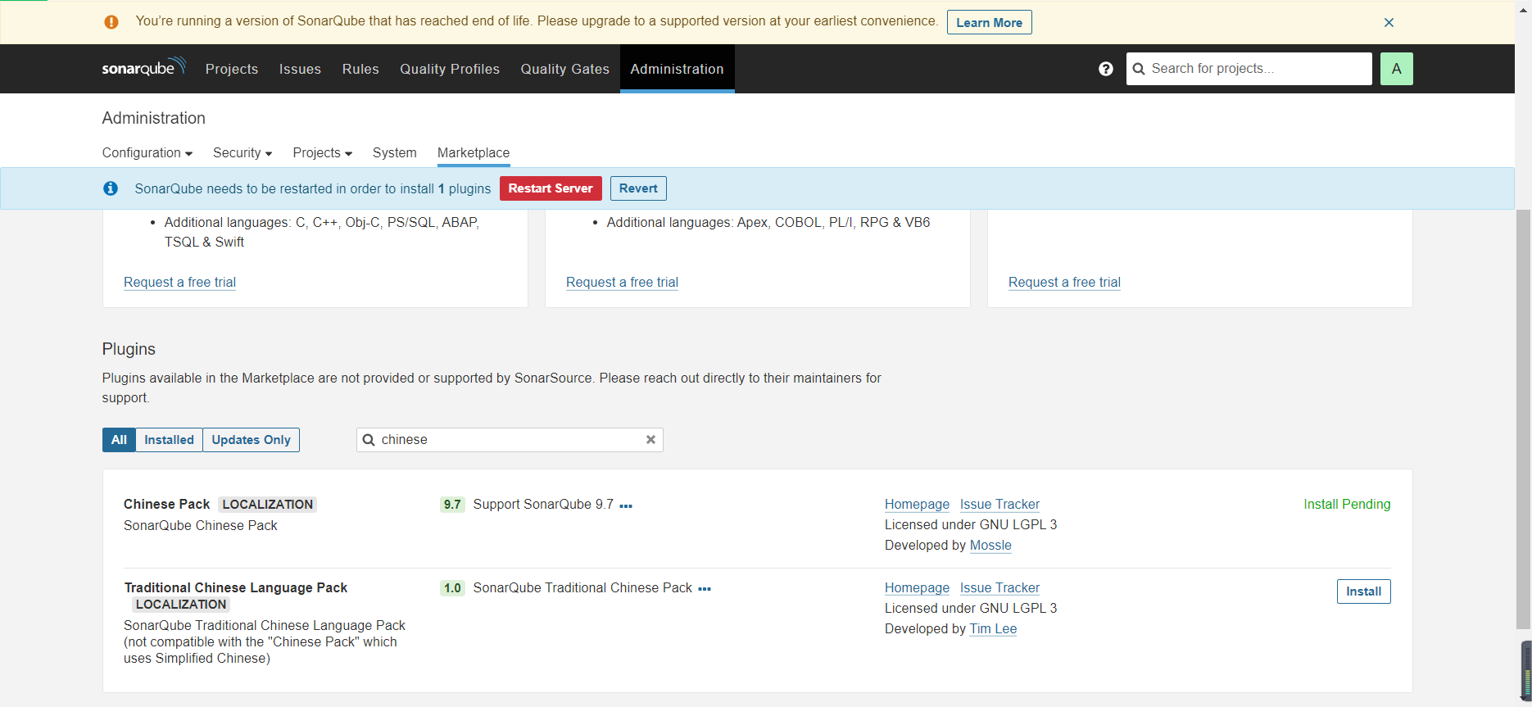Click the orange warning icon in banner

pyautogui.click(x=111, y=22)
